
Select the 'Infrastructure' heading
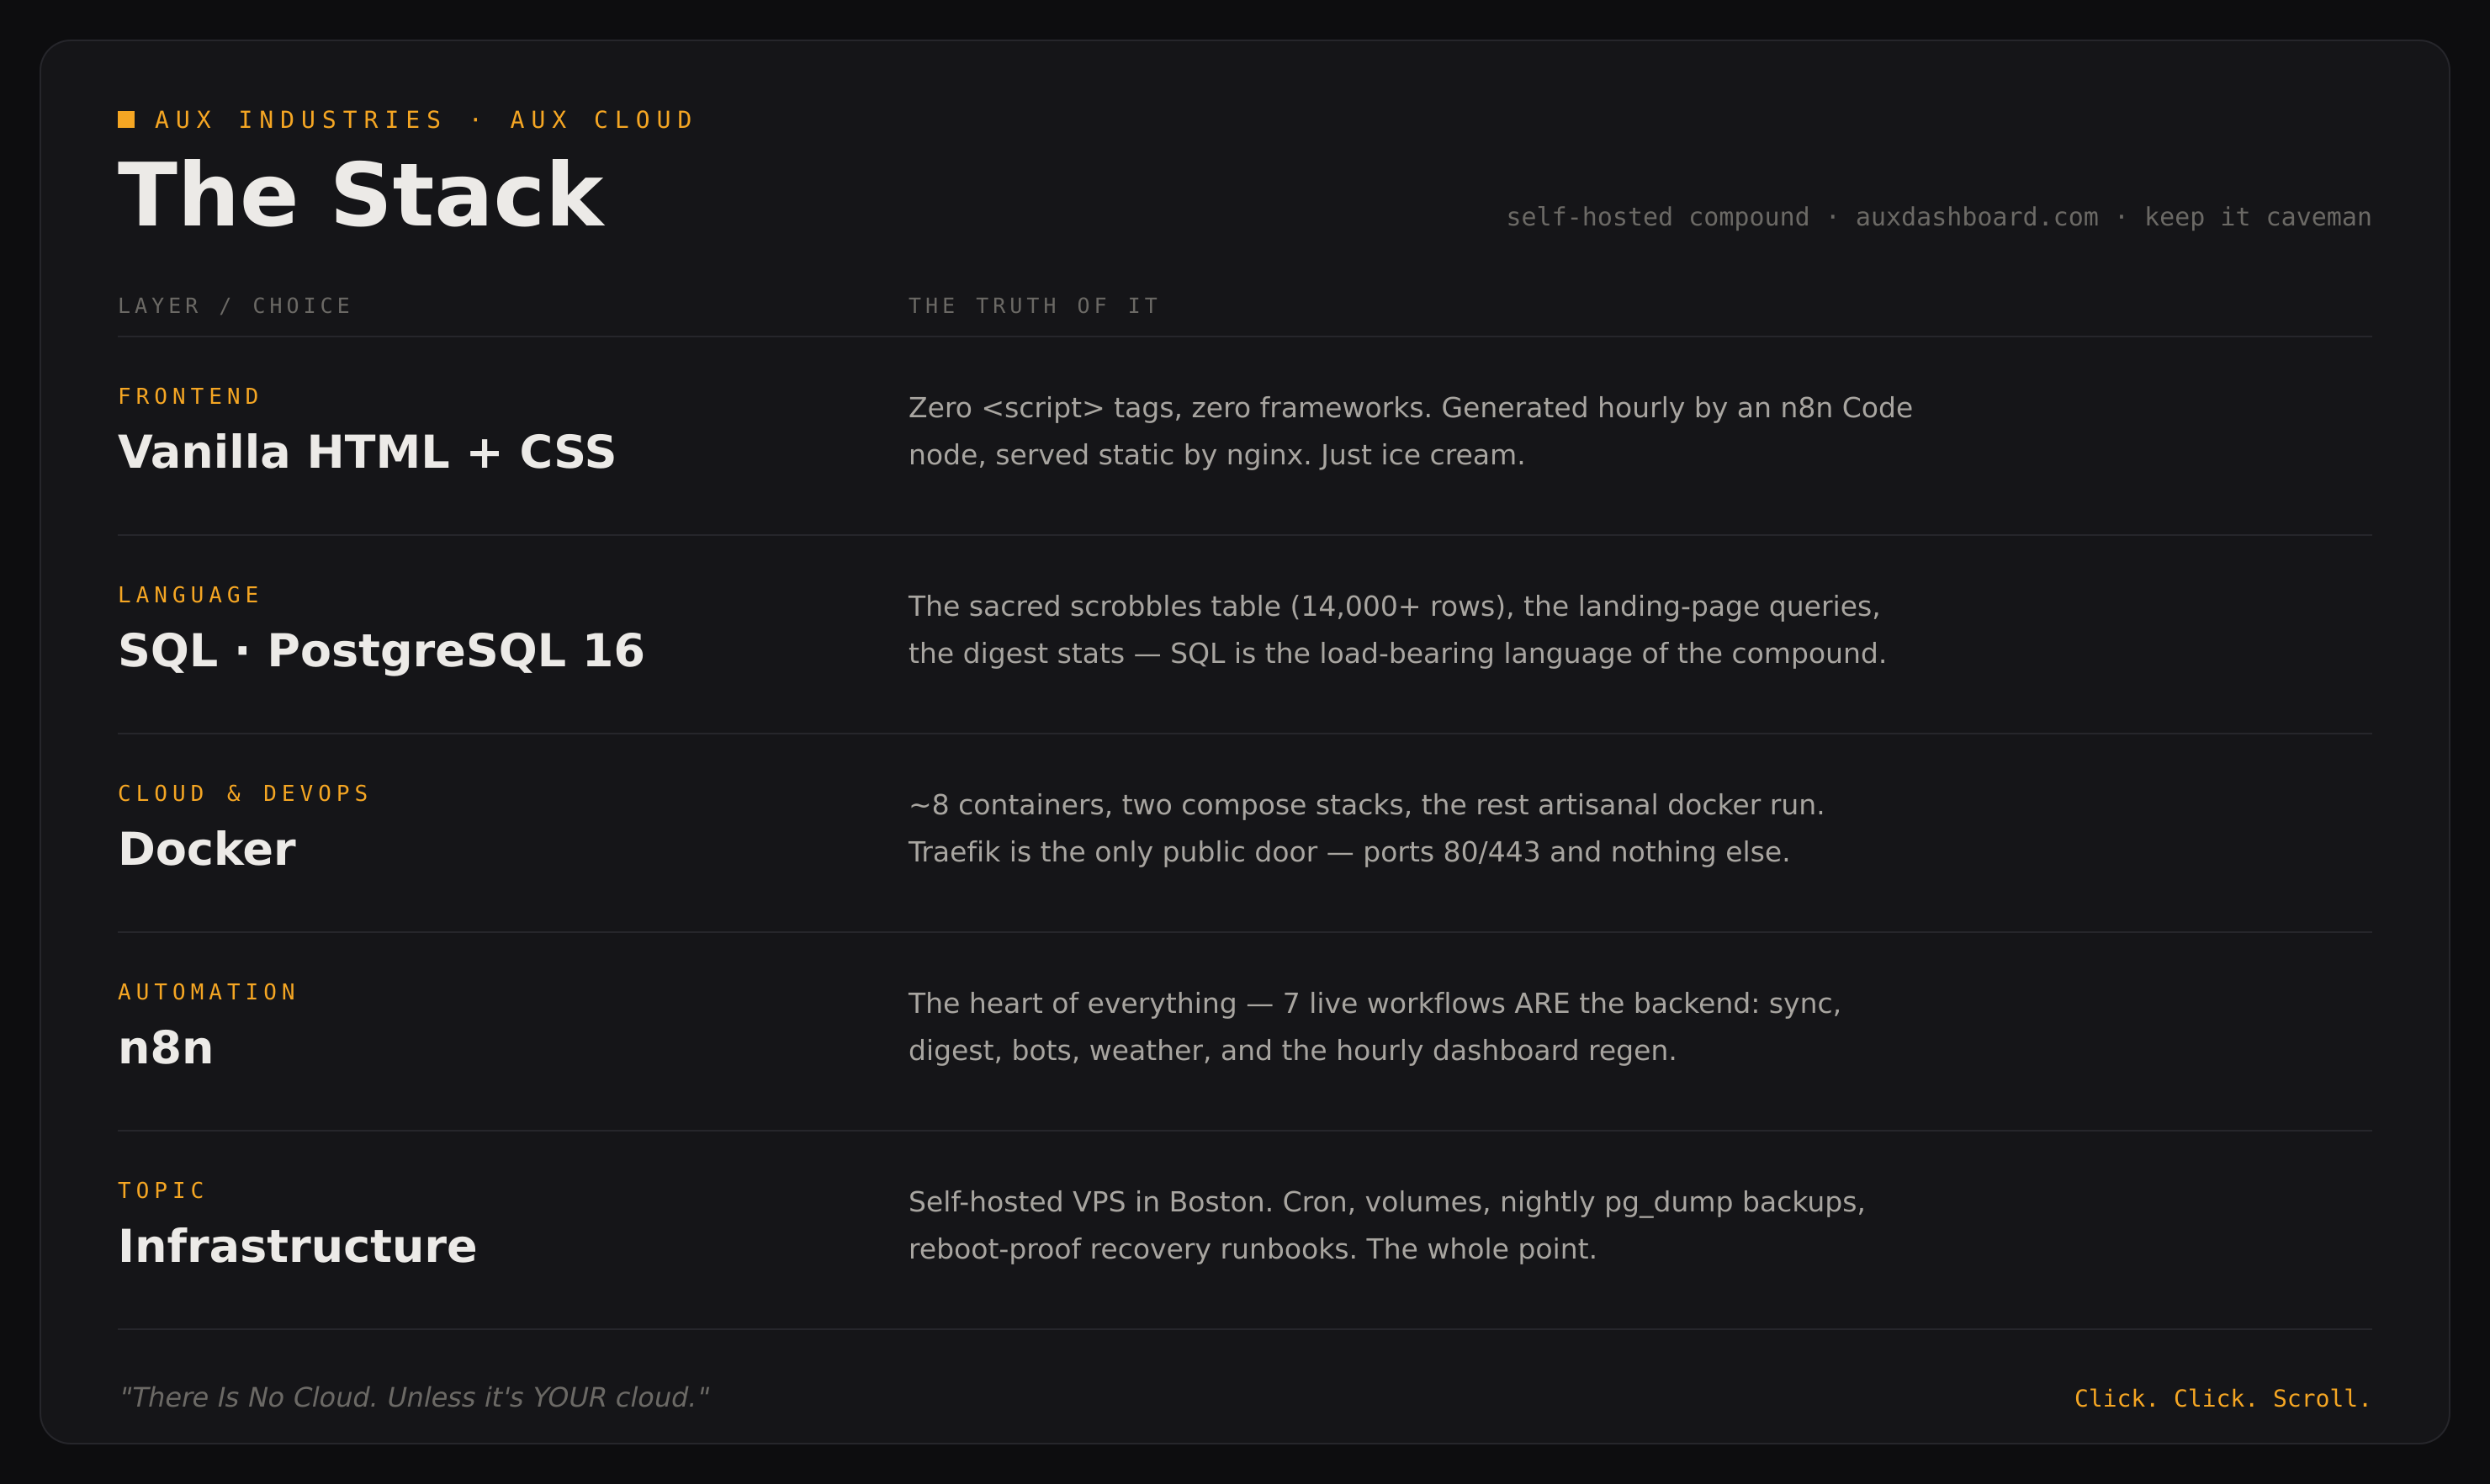(298, 1246)
